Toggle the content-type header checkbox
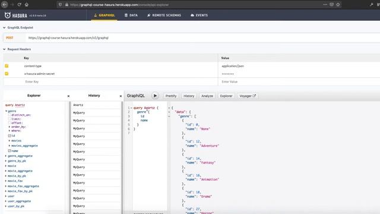Screen dimensions: 380x214 point(7,66)
